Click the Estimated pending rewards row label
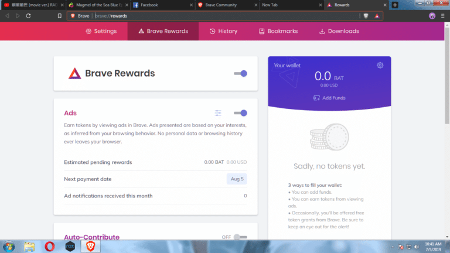This screenshot has height=253, width=450. (x=98, y=162)
